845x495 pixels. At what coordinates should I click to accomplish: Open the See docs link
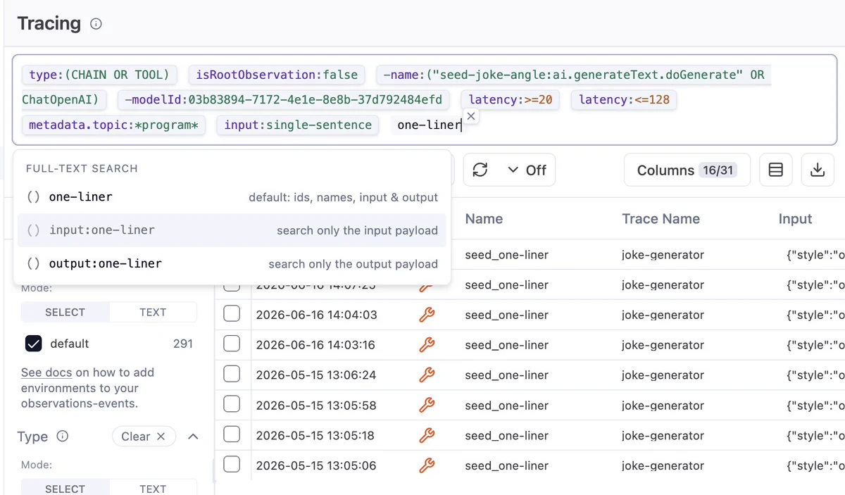46,372
